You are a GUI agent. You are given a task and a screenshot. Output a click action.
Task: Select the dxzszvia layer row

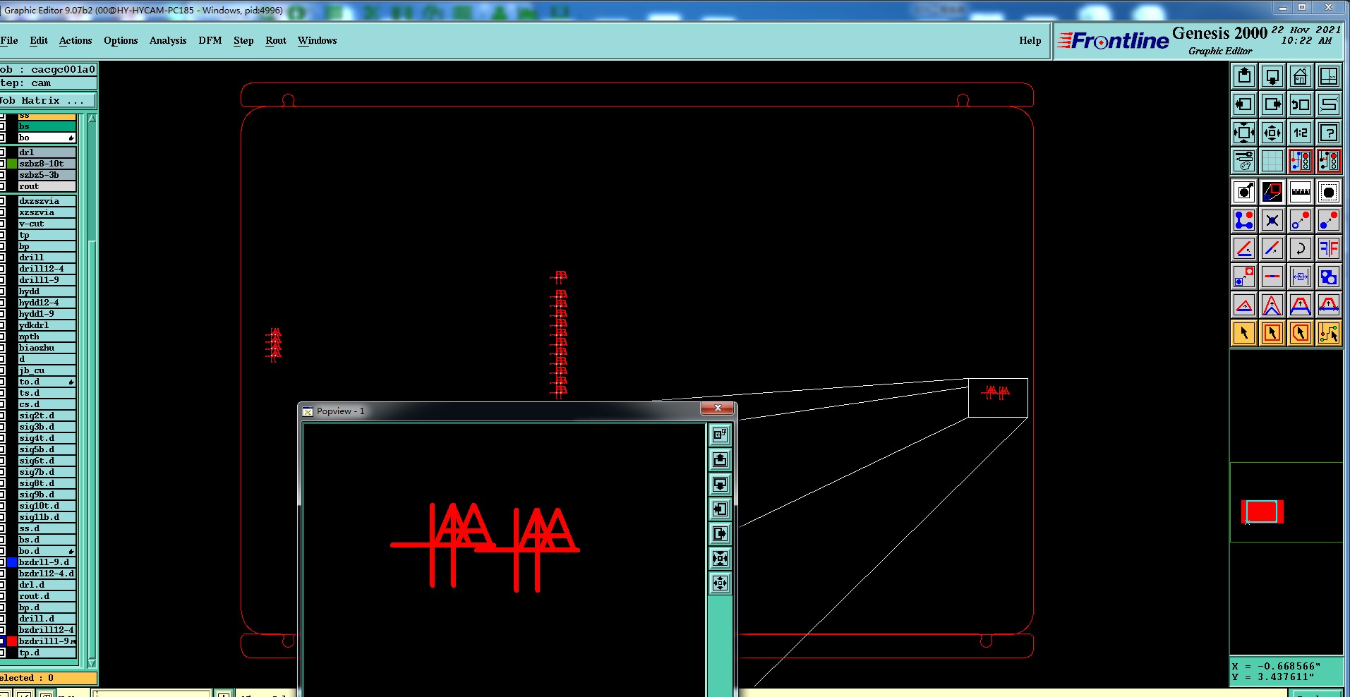click(47, 201)
